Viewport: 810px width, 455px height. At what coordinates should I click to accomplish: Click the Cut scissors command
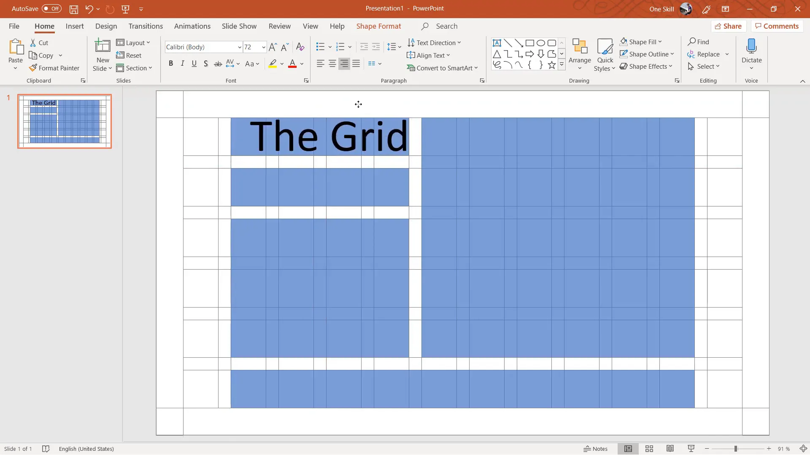(39, 43)
